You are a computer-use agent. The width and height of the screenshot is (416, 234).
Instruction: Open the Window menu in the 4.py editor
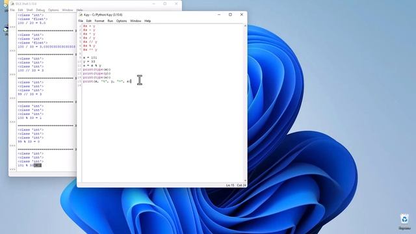136,21
